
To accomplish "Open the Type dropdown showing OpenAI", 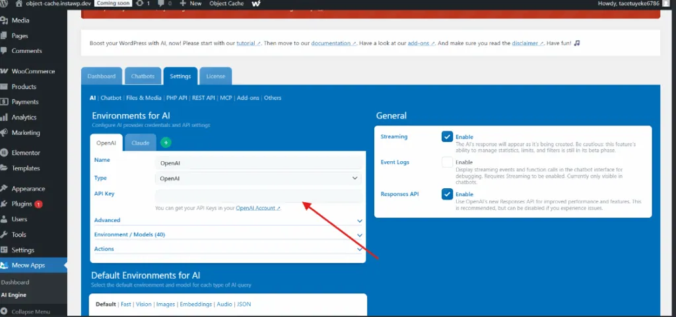I will point(258,178).
